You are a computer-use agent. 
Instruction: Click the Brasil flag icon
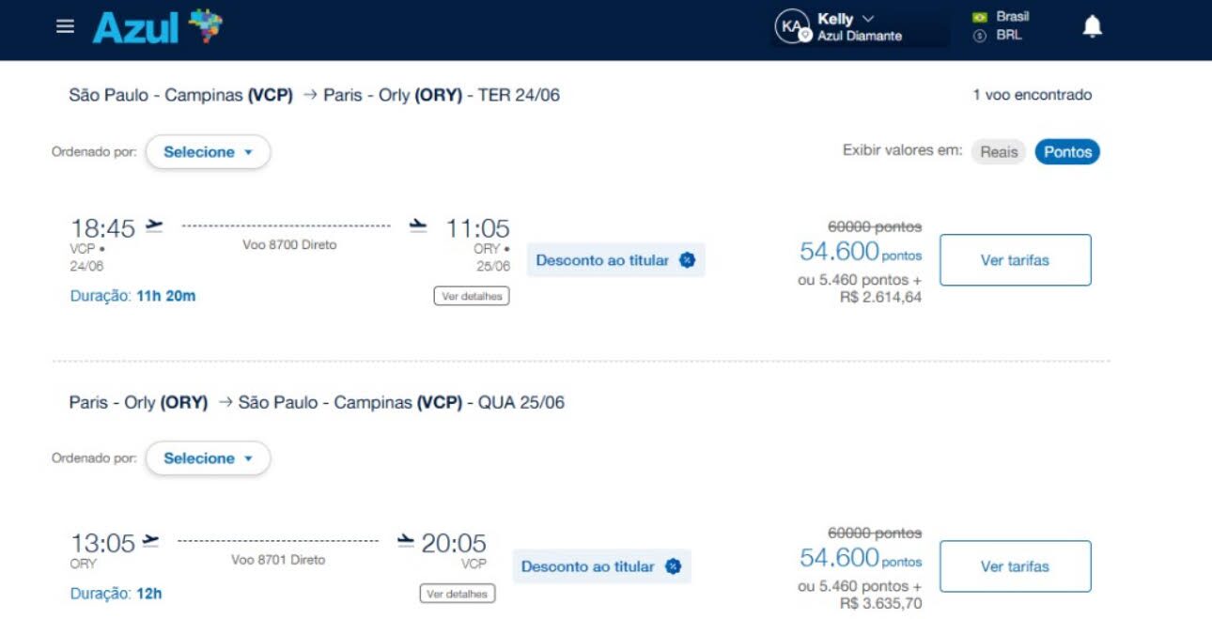[980, 17]
